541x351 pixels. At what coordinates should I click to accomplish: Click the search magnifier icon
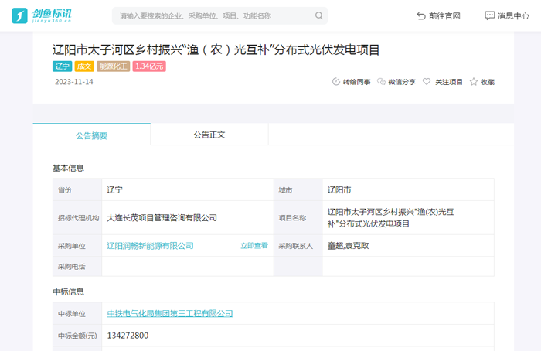click(318, 15)
